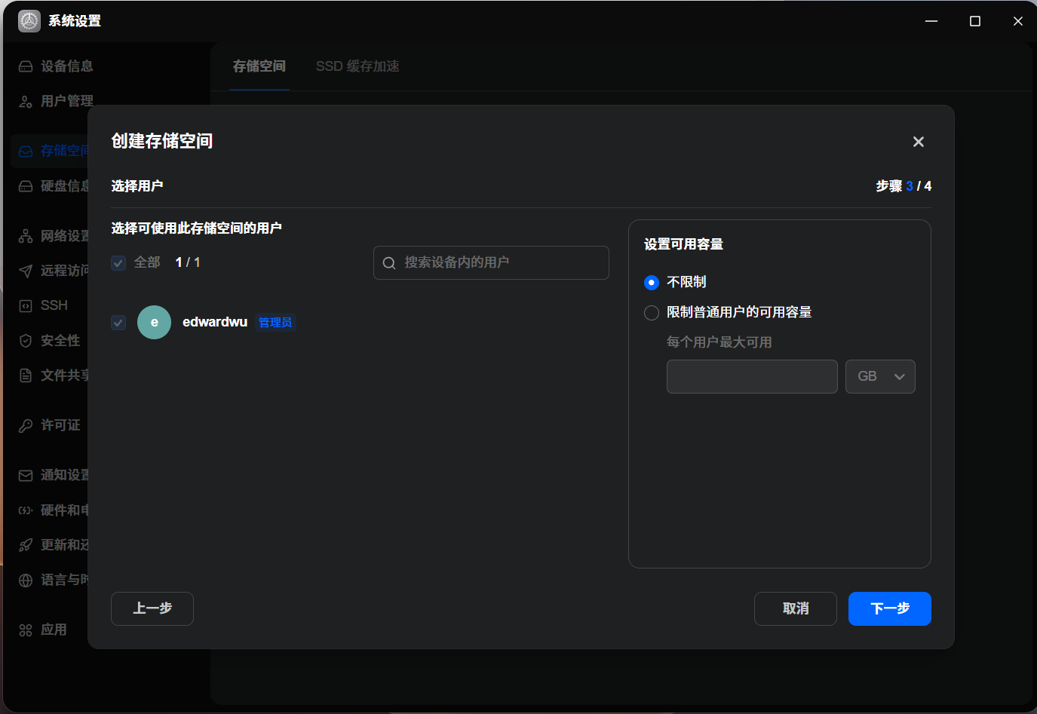Select the 远程访问 sidebar entry
Image resolution: width=1037 pixels, height=714 pixels.
coord(54,271)
